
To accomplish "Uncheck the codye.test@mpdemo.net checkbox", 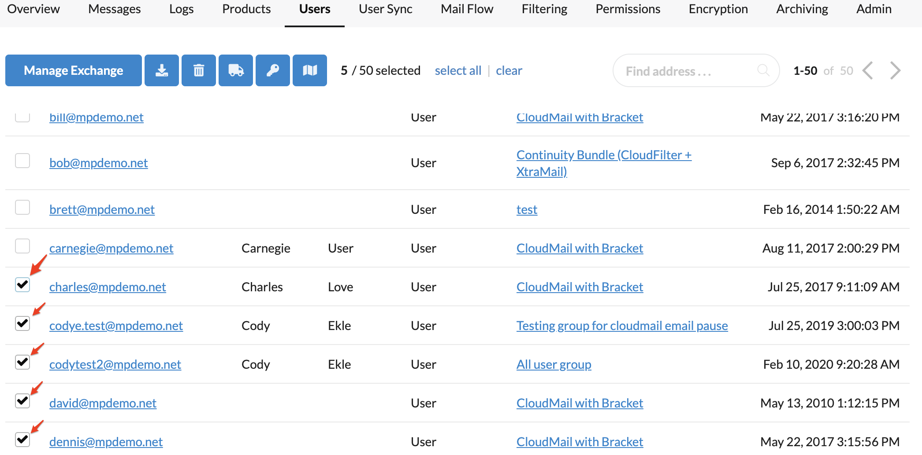I will coord(22,323).
